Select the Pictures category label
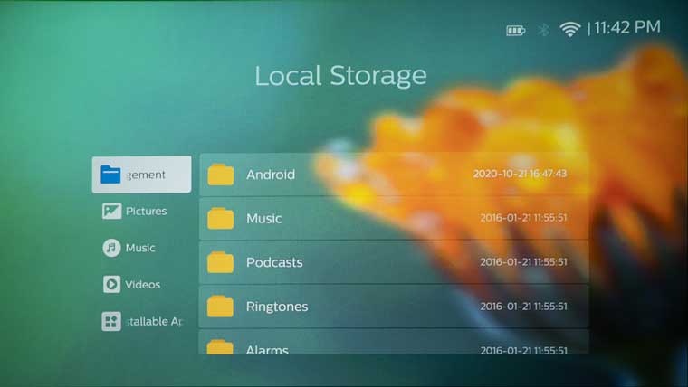Screen dimensions: 688x387 pyautogui.click(x=146, y=212)
